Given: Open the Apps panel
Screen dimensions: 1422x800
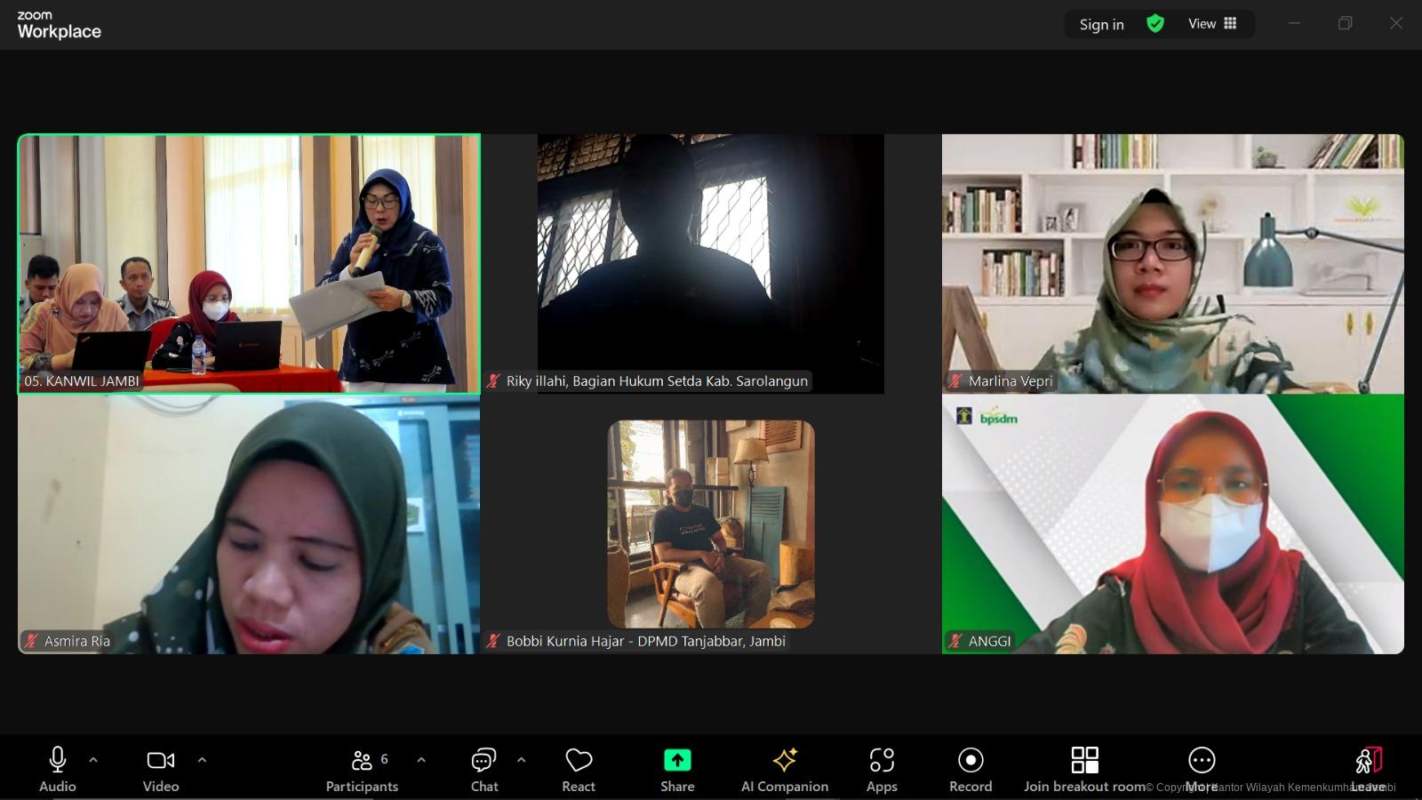Looking at the screenshot, I should point(882,769).
